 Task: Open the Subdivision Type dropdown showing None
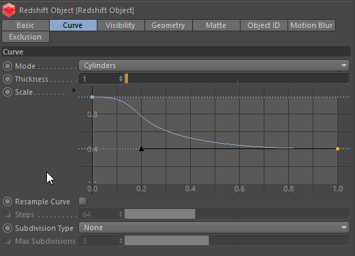click(214, 227)
